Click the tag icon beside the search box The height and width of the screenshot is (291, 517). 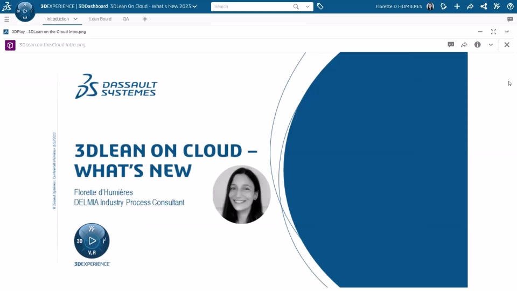[x=320, y=6]
